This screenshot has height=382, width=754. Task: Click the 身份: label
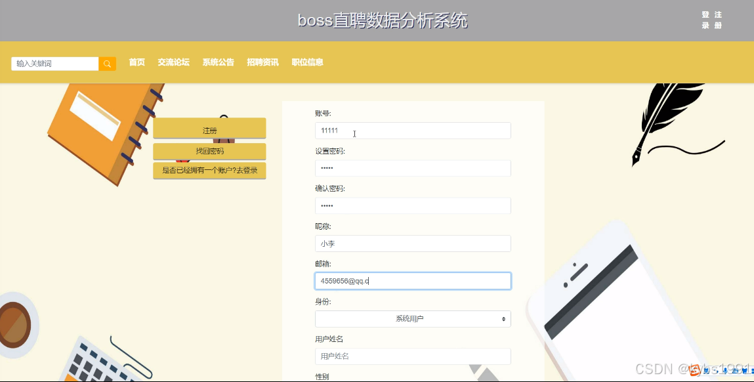click(323, 302)
